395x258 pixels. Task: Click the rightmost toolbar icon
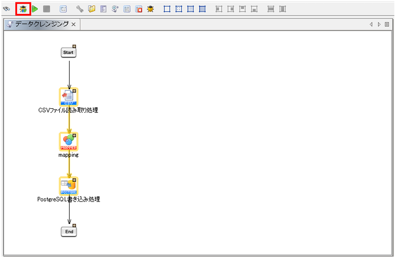(282, 9)
